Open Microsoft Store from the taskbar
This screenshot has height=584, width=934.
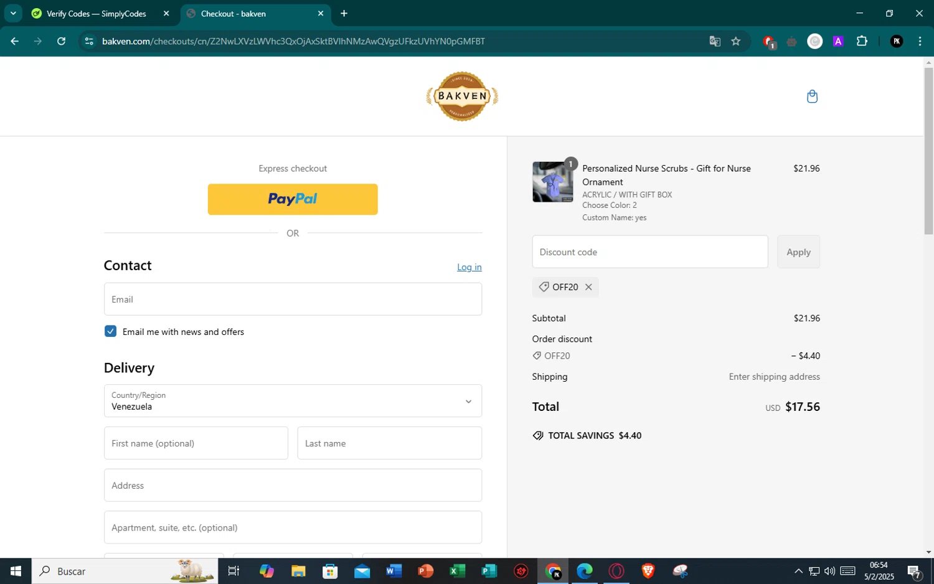point(330,571)
